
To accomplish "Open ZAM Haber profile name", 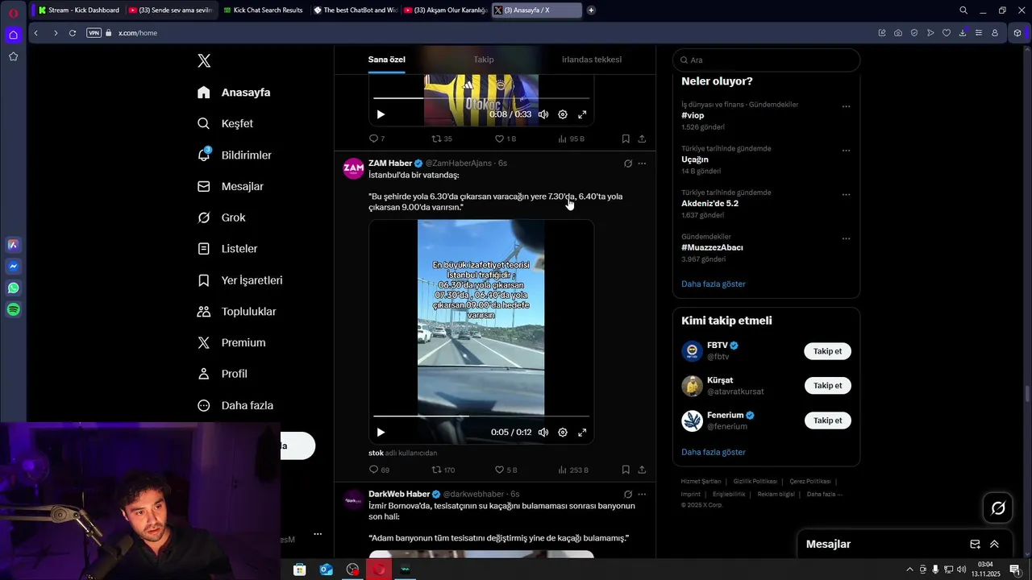I will pyautogui.click(x=390, y=164).
